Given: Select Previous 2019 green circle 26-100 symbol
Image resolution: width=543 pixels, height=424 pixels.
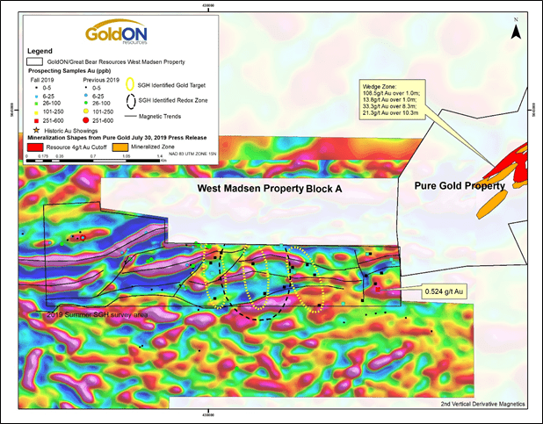Looking at the screenshot, I should pos(86,103).
